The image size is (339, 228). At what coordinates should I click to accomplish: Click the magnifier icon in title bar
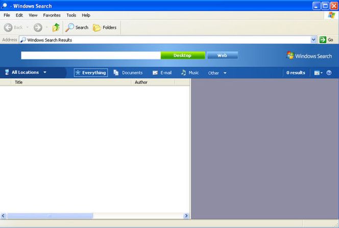pos(4,6)
